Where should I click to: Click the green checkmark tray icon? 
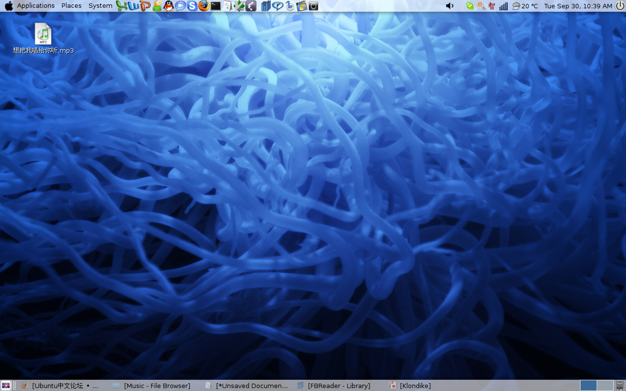pos(470,6)
